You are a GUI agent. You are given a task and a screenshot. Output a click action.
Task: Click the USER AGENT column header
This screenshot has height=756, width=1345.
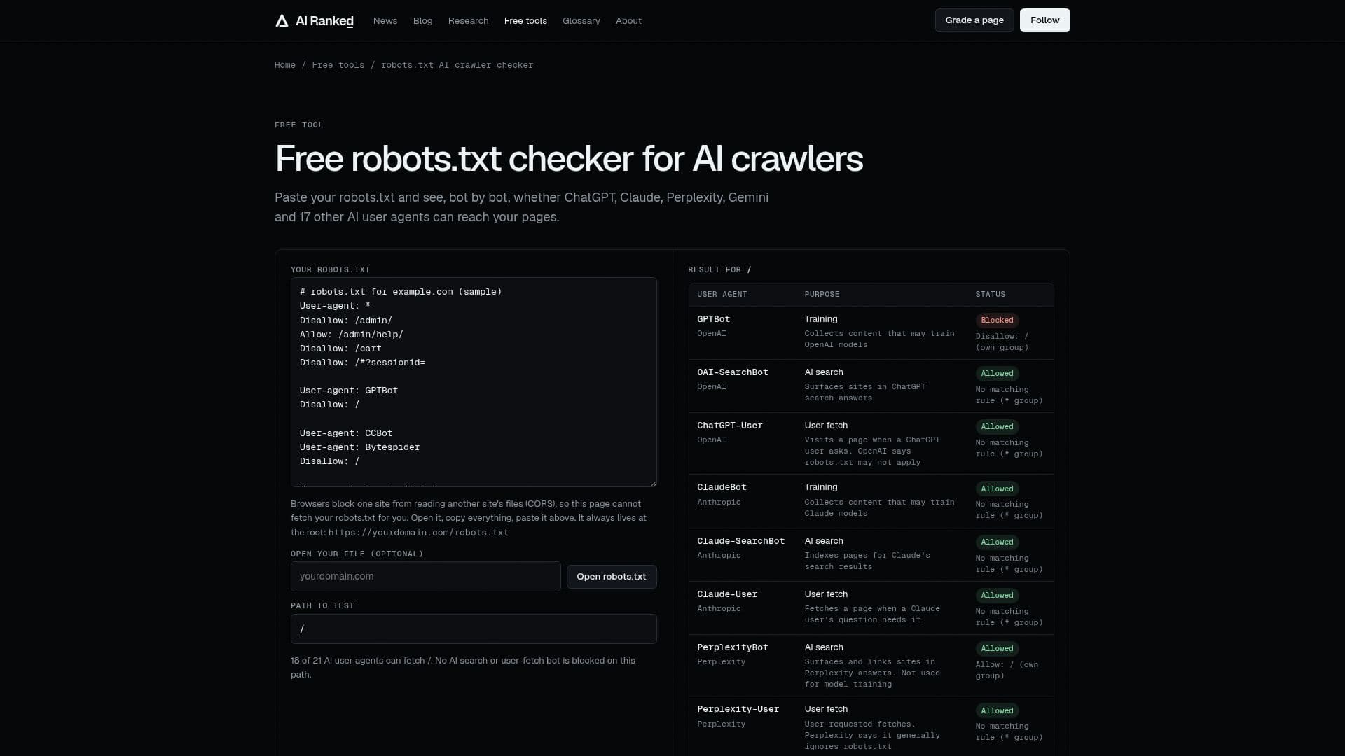click(x=722, y=295)
